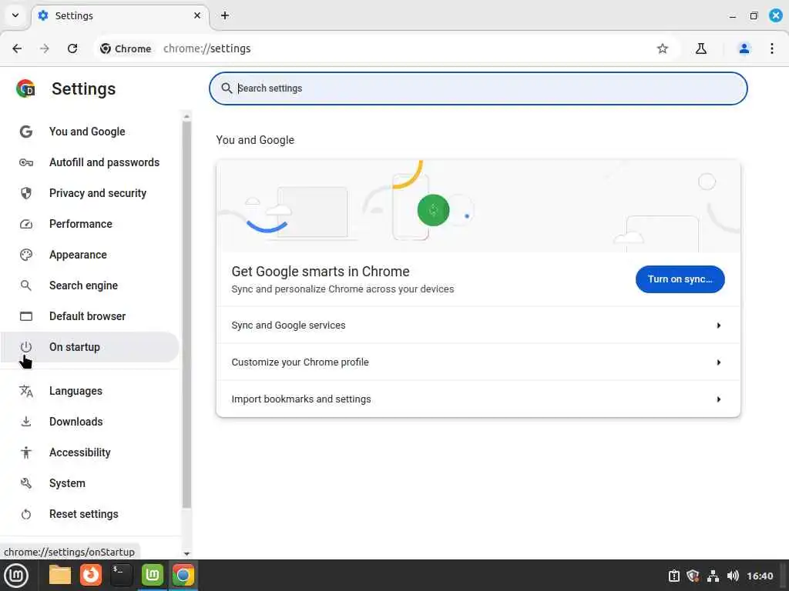Open You and Google section

coord(89,132)
